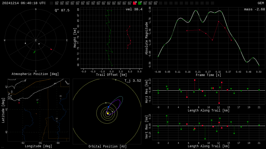Select station indicator square 18

[145, 3]
